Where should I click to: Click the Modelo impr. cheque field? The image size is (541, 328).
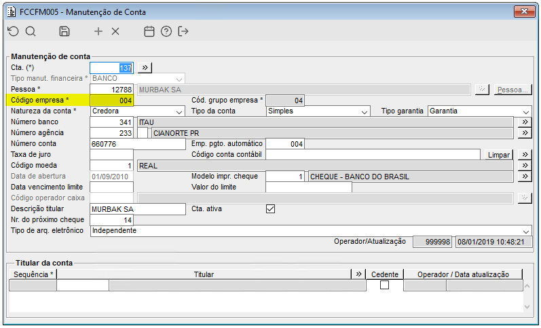285,177
